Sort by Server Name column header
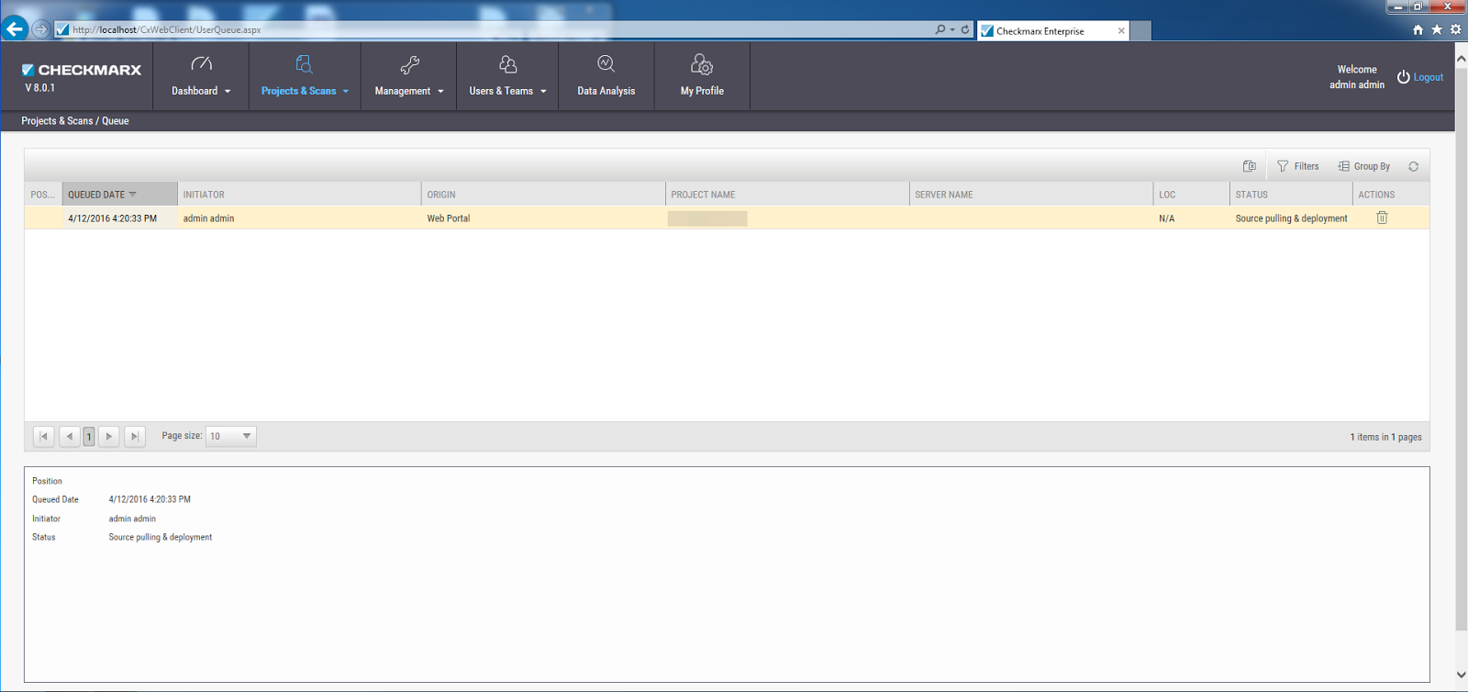This screenshot has width=1468, height=692. (1031, 194)
